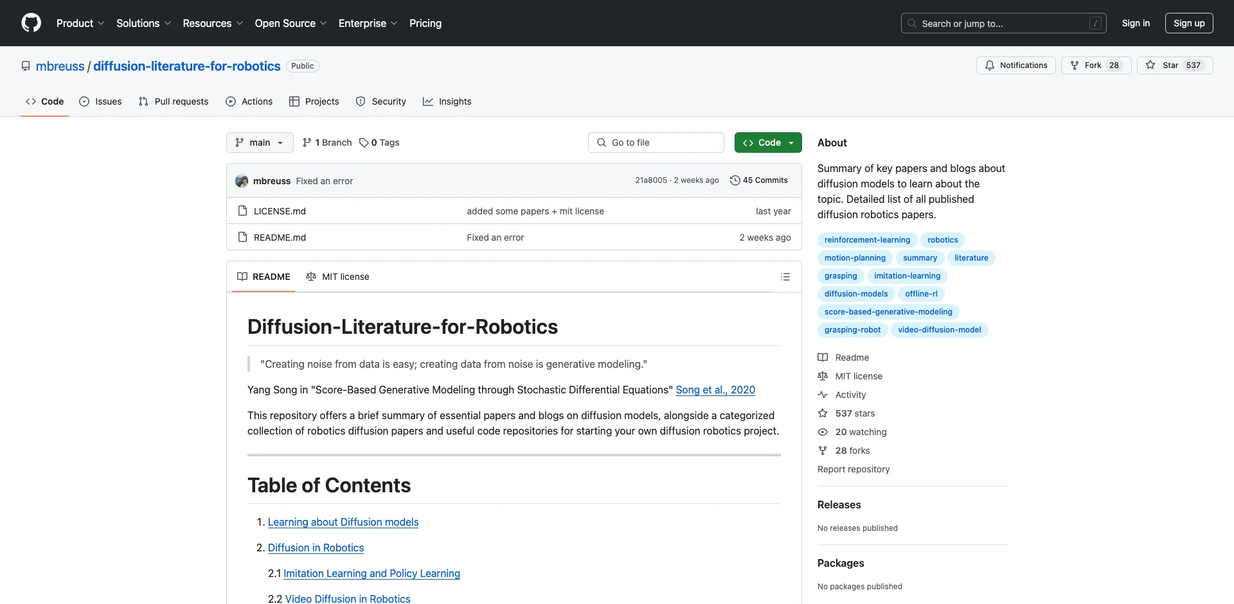Click the Notifications bell button
Viewport: 1234px width, 604px height.
point(1015,65)
